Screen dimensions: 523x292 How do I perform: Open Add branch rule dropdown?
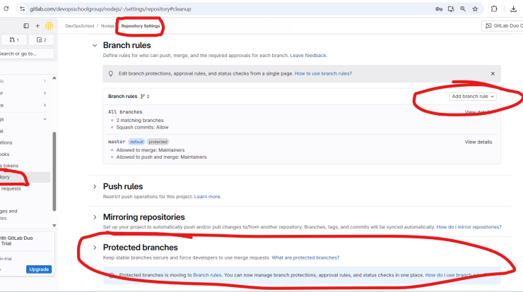click(x=472, y=96)
